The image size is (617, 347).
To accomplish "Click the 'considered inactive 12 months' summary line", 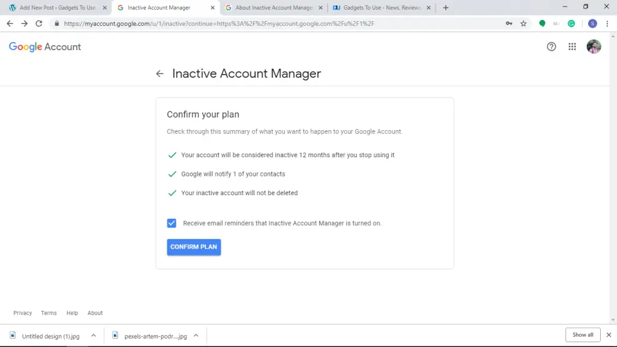I will click(287, 155).
